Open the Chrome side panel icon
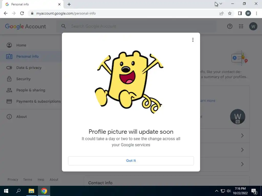262x196 pixels. 240,13
